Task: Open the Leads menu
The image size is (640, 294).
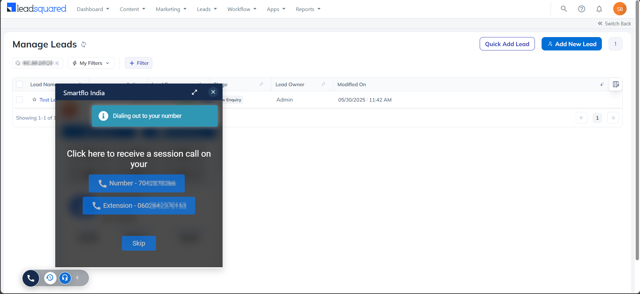Action: click(x=207, y=9)
